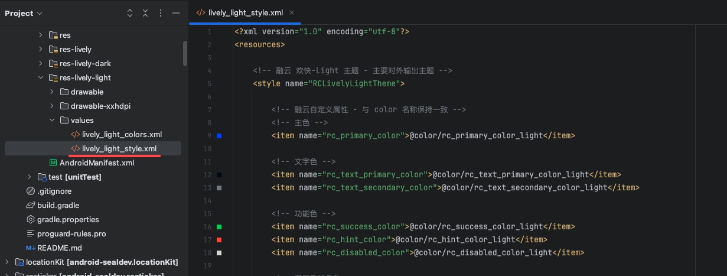Click the AndroidManifest.xml manifest file icon

click(x=53, y=163)
